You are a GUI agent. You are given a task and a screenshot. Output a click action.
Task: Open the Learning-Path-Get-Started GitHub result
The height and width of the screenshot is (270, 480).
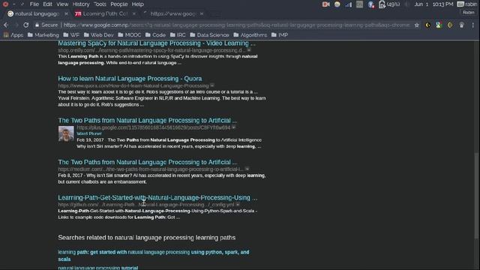pyautogui.click(x=157, y=197)
